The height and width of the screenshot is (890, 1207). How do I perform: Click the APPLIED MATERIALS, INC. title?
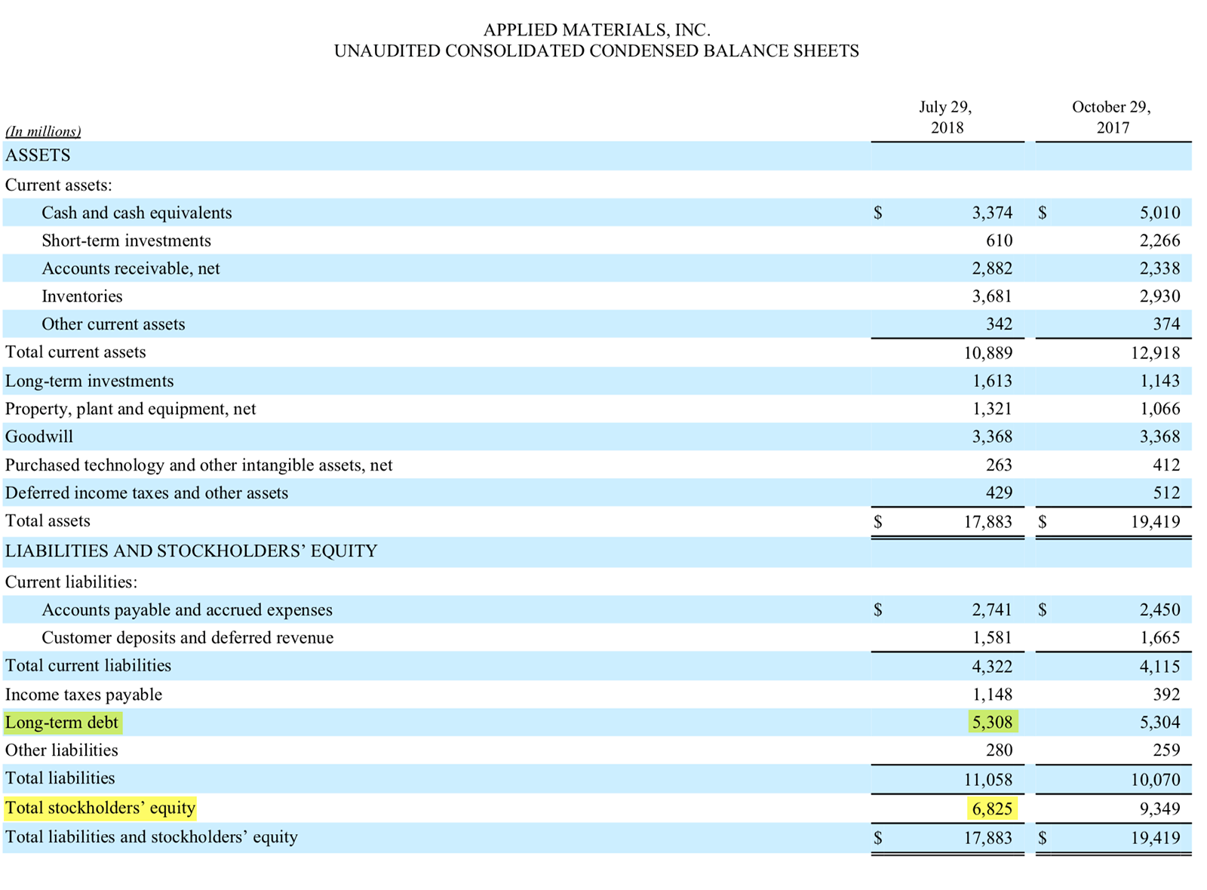coord(598,32)
